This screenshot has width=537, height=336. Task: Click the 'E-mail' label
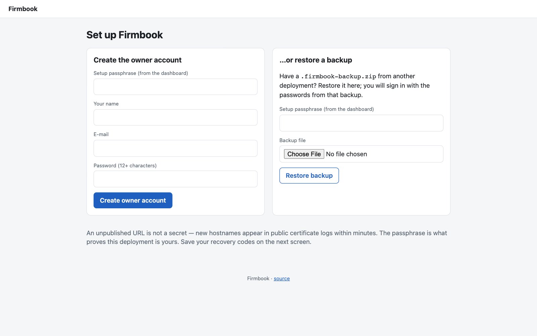101,134
